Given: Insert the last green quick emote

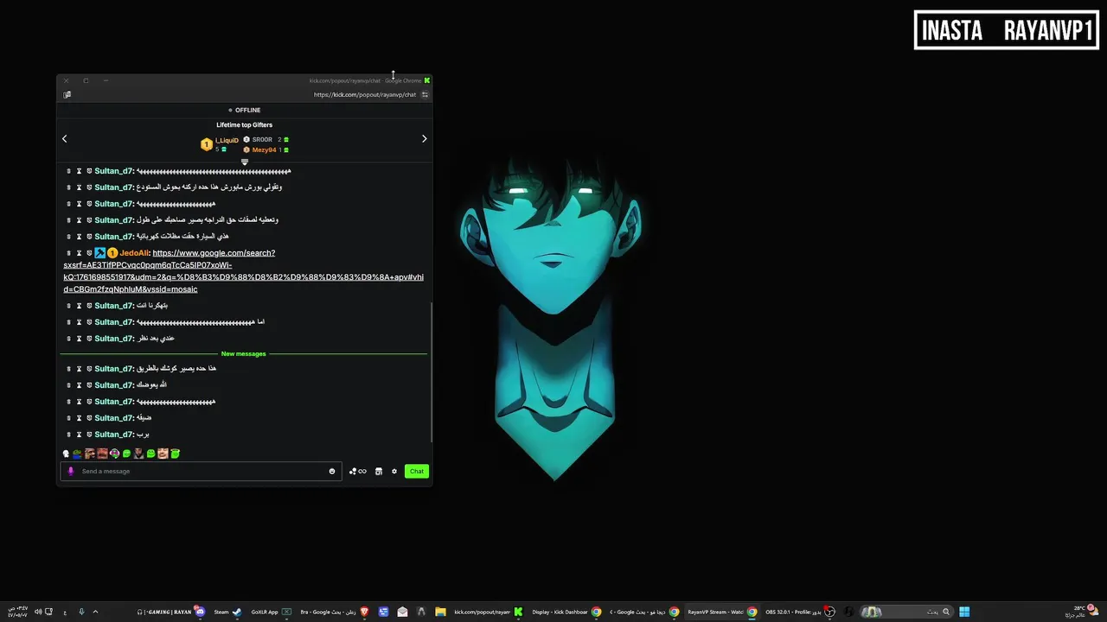Looking at the screenshot, I should tap(175, 454).
